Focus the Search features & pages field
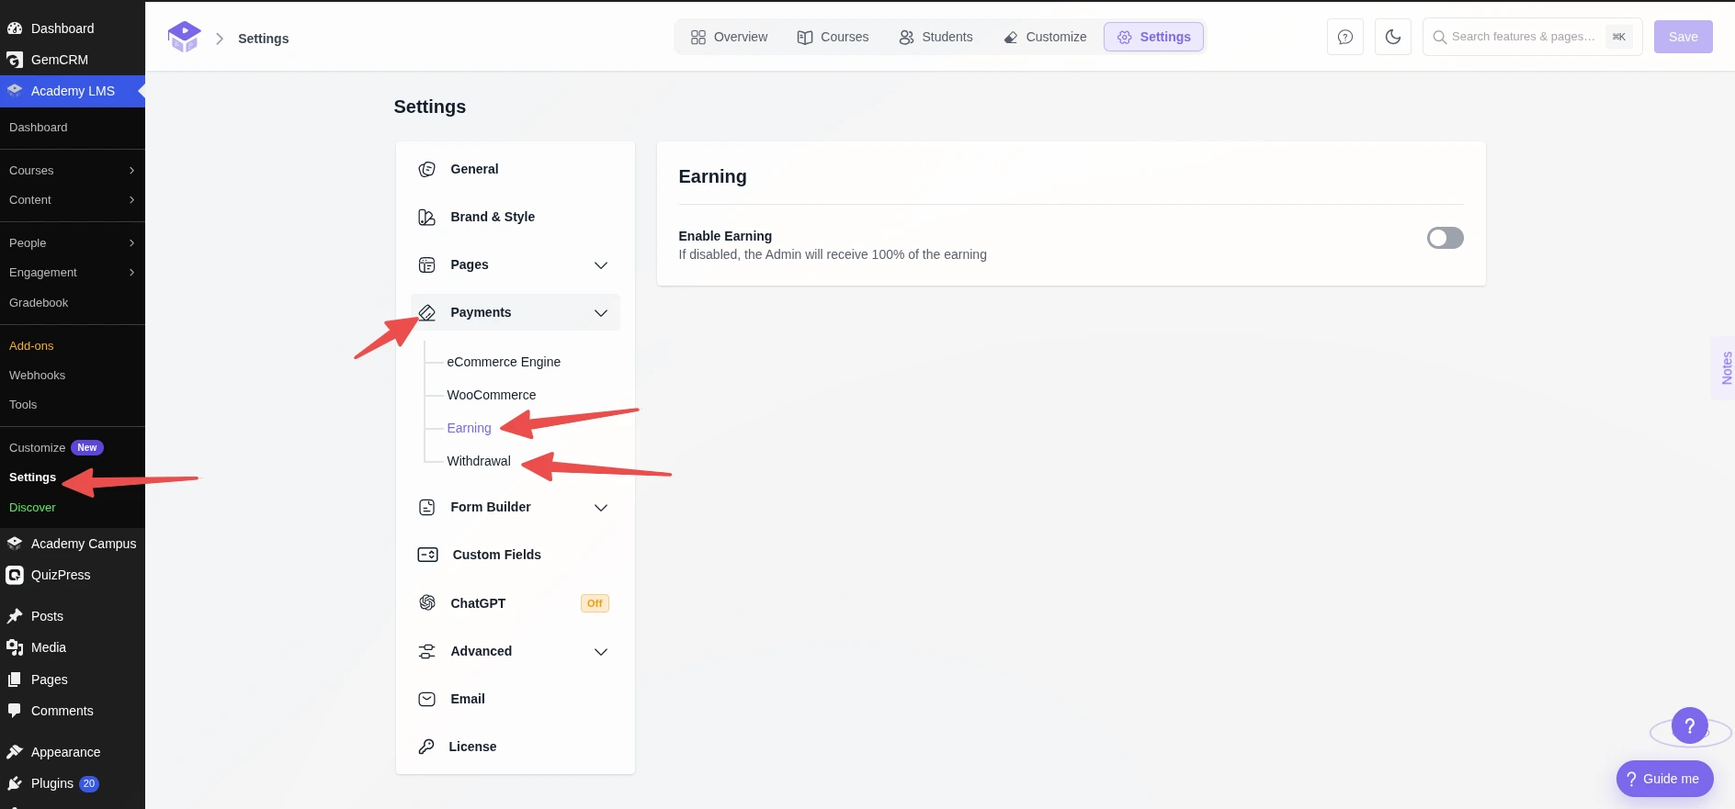The width and height of the screenshot is (1735, 809). [x=1533, y=37]
